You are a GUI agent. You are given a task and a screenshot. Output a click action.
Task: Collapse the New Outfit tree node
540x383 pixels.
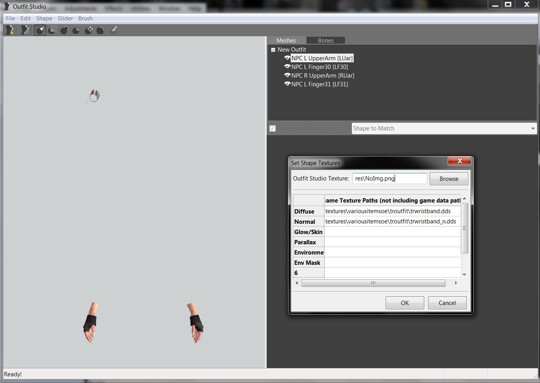pyautogui.click(x=273, y=50)
